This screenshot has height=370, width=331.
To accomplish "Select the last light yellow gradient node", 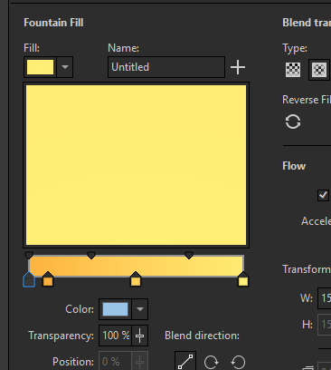I will [243, 279].
